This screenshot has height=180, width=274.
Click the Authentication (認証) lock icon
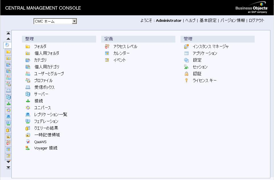click(186, 74)
